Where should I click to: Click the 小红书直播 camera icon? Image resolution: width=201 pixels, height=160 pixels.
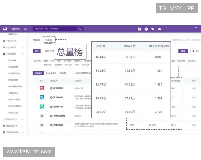(4, 47)
